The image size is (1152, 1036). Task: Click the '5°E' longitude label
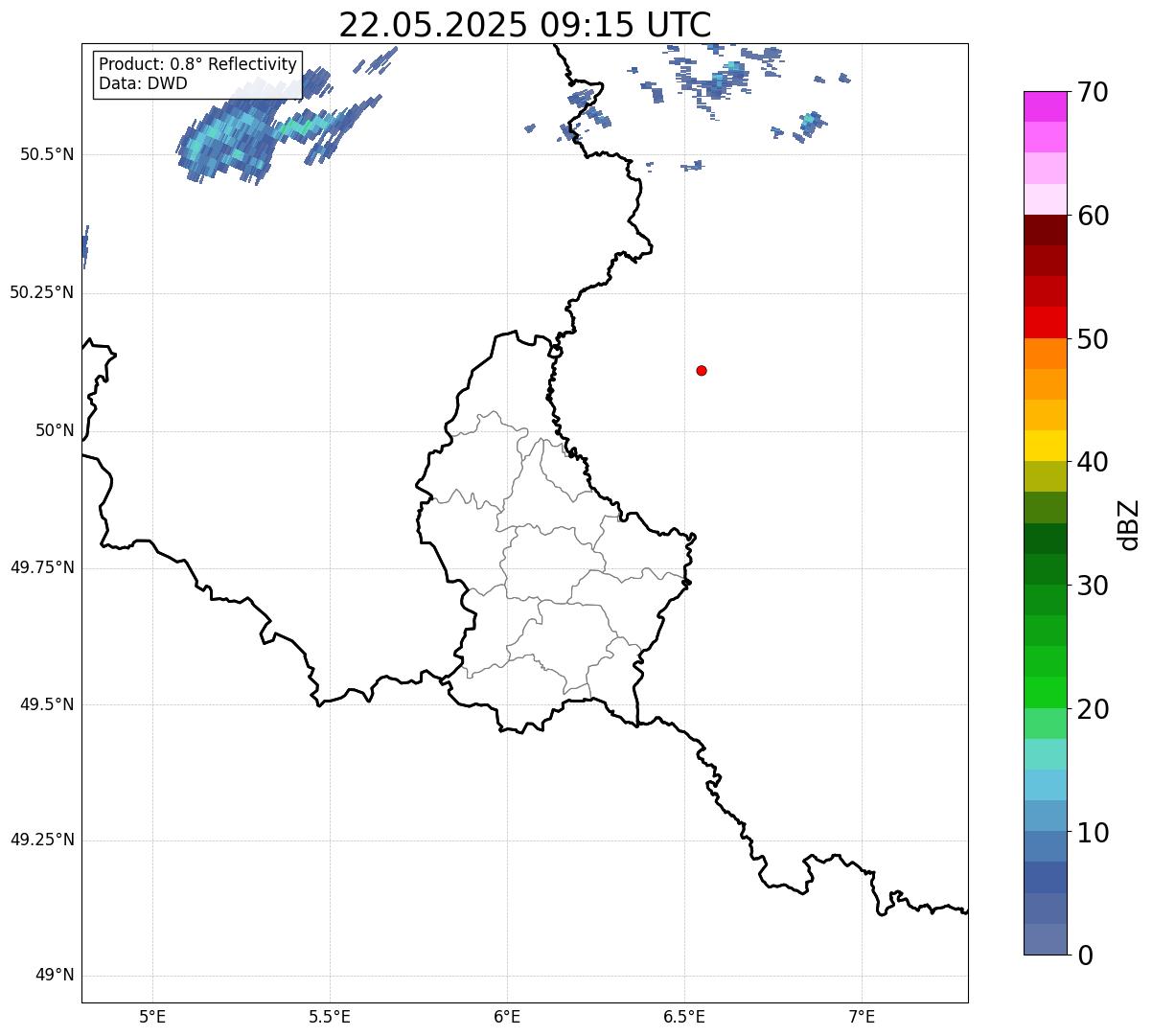click(x=152, y=1016)
